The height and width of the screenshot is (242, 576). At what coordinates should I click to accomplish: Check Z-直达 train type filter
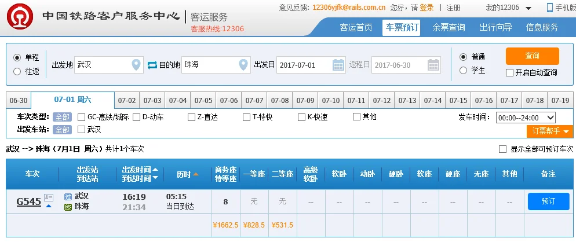(191, 117)
